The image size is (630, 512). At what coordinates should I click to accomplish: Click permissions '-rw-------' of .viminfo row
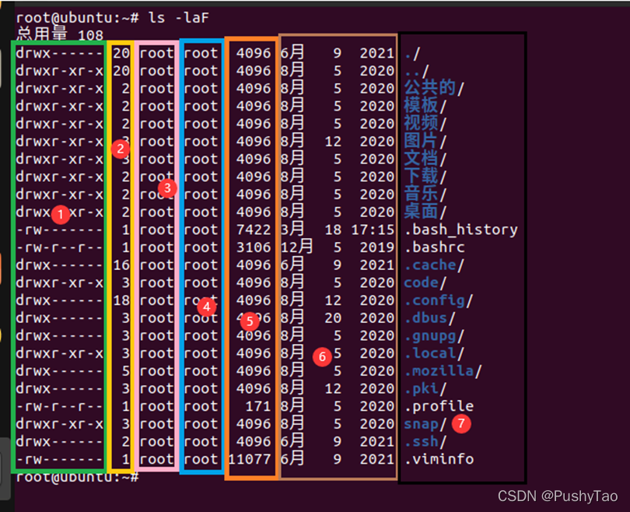[x=59, y=459]
